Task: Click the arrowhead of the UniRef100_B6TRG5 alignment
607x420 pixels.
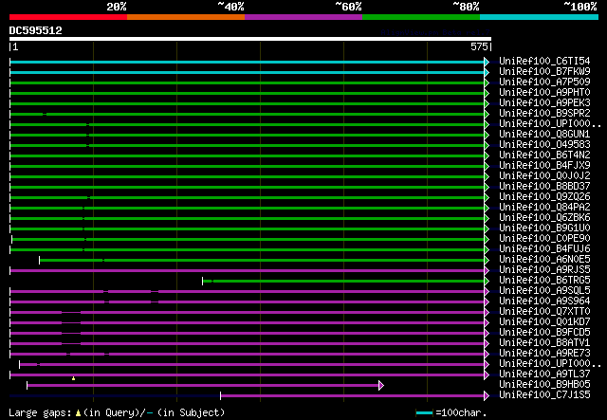Action: [487, 281]
